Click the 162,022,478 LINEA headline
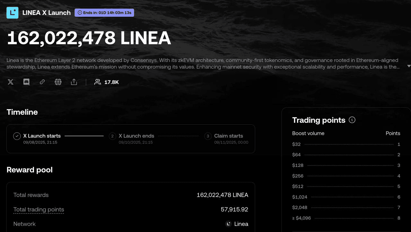The width and height of the screenshot is (411, 232). click(x=89, y=38)
